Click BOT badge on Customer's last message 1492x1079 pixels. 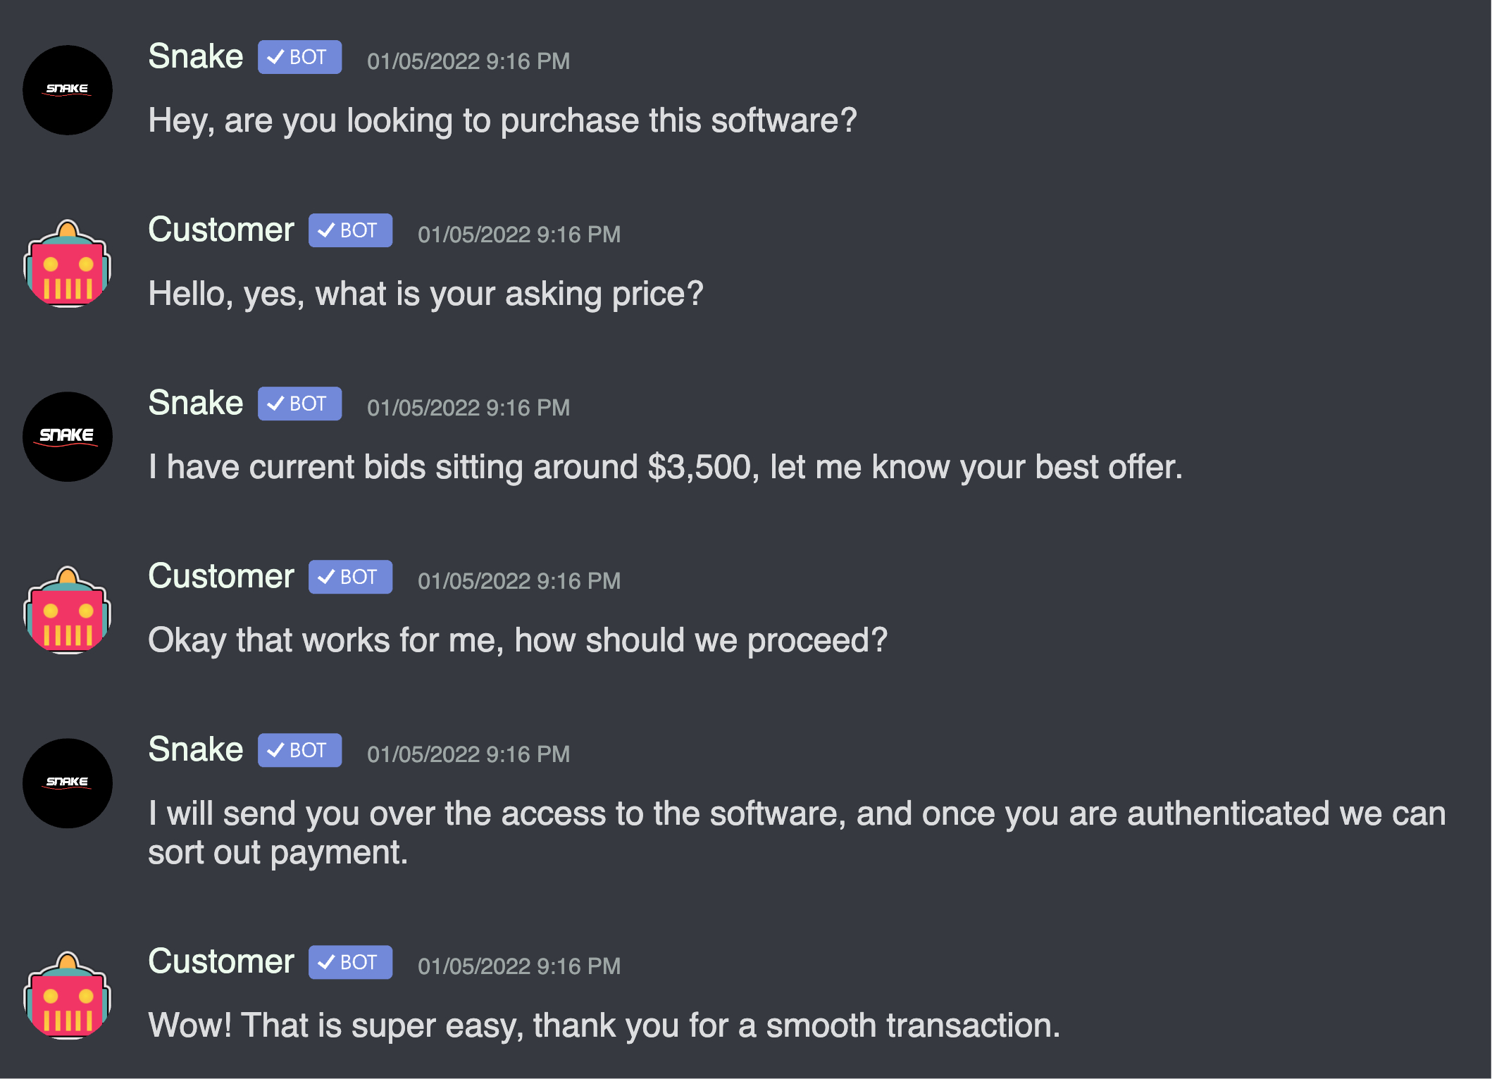[x=350, y=962]
